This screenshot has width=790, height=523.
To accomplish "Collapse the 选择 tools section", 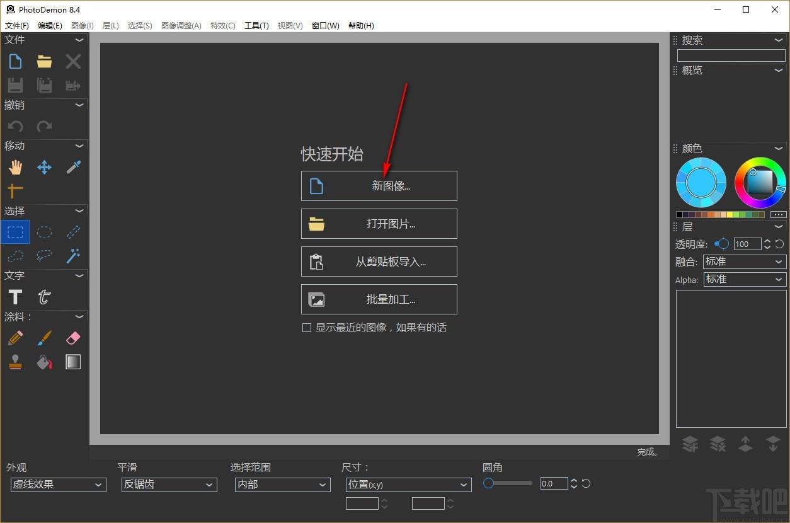I will (79, 210).
